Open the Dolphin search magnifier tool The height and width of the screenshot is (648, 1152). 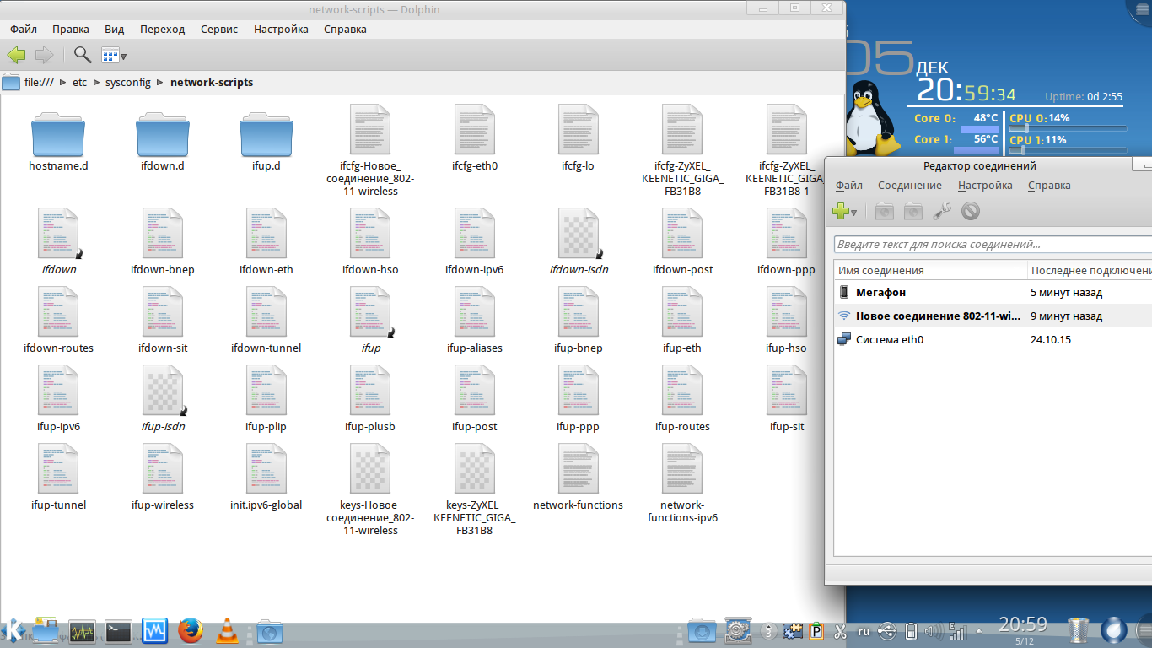pos(82,56)
